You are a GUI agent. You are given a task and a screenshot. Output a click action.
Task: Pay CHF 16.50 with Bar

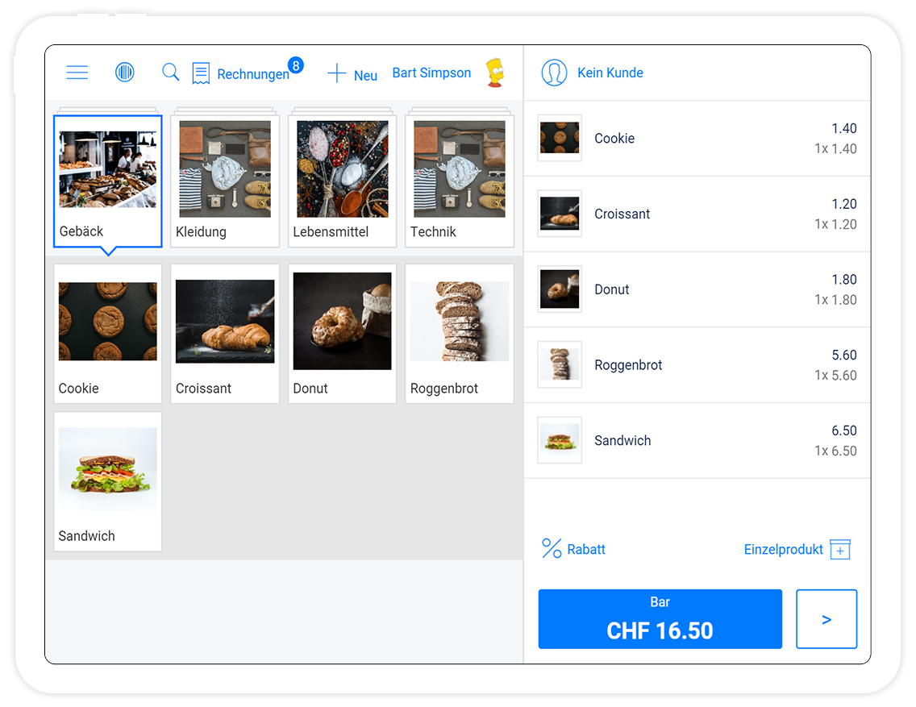(660, 619)
